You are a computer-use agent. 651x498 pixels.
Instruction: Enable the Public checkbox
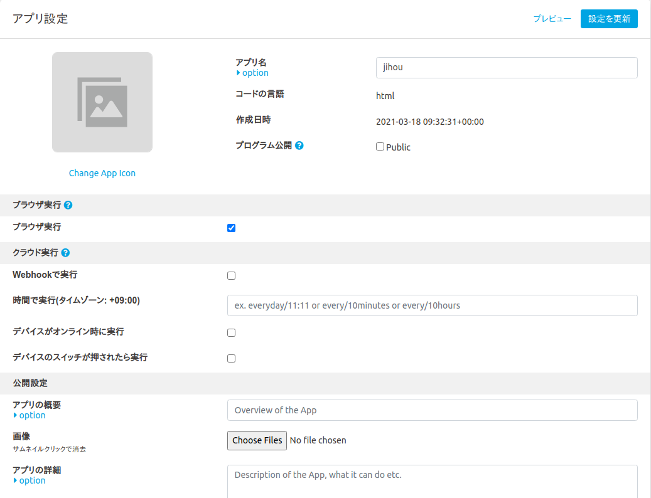(380, 147)
